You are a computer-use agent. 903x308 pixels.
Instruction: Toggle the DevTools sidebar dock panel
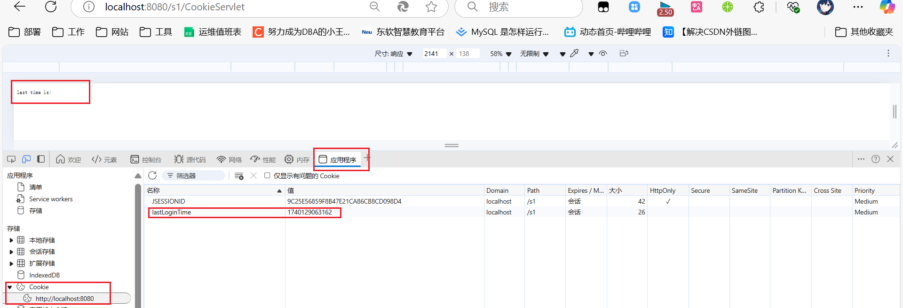pyautogui.click(x=41, y=159)
